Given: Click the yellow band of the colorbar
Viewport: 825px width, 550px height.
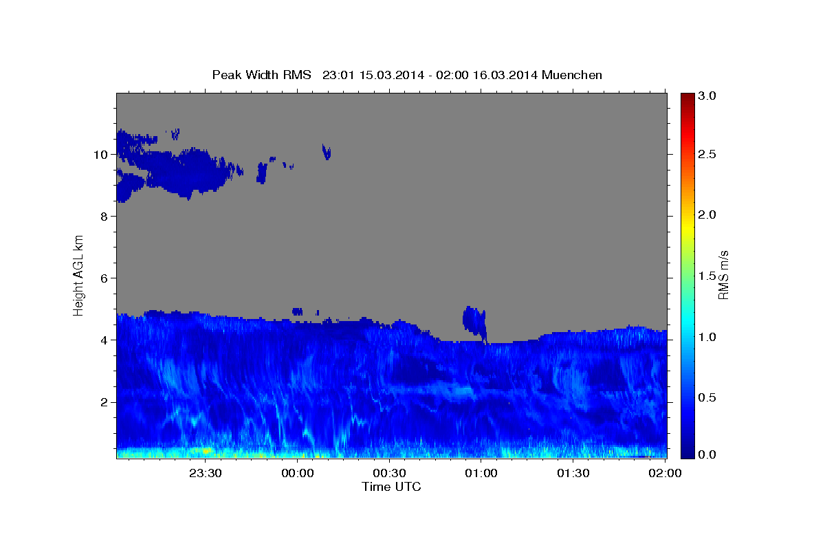Looking at the screenshot, I should tap(687, 227).
